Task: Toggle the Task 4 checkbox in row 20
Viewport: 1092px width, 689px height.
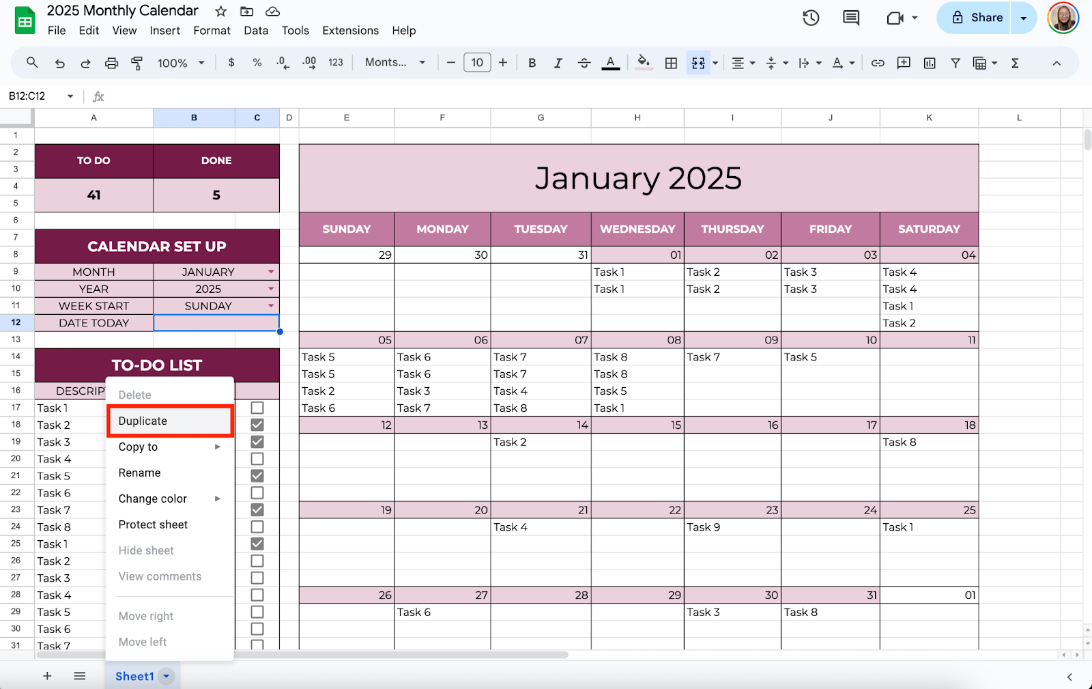Action: coord(257,459)
